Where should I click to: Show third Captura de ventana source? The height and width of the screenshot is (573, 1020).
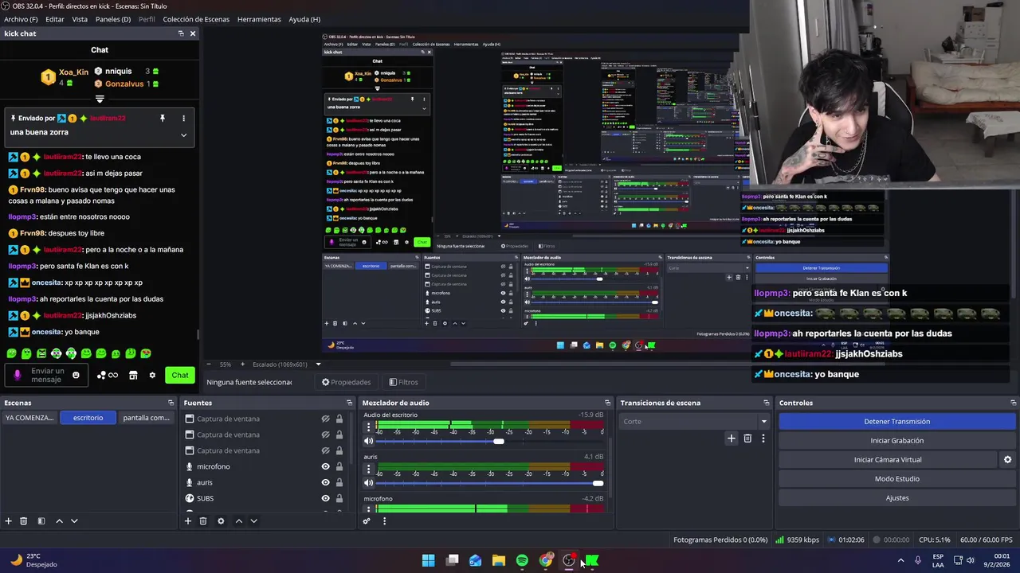pos(325,450)
